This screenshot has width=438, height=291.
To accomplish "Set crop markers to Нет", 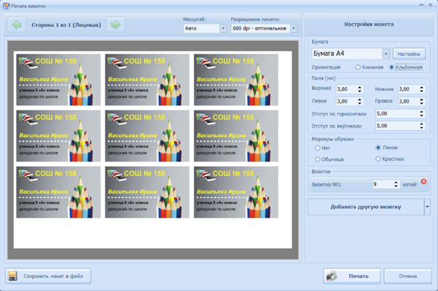I will [318, 148].
